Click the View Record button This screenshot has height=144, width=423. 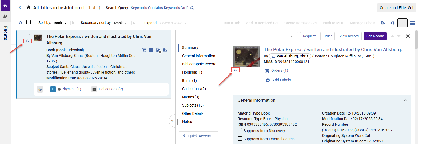click(x=349, y=36)
